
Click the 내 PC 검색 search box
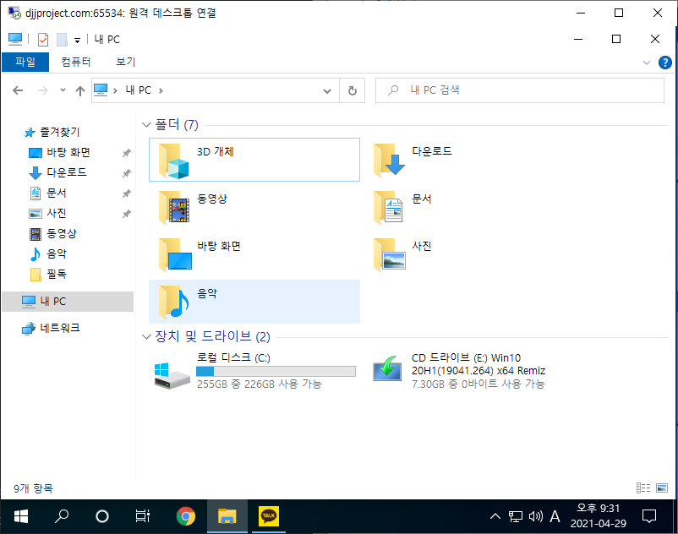tap(520, 90)
